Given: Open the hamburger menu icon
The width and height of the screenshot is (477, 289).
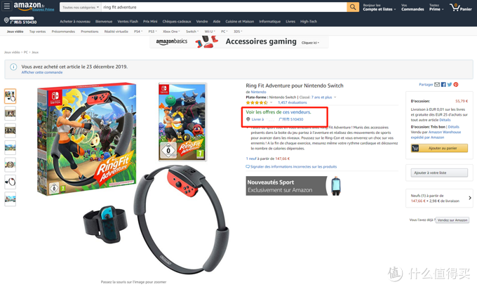Looking at the screenshot, I should 7,6.
